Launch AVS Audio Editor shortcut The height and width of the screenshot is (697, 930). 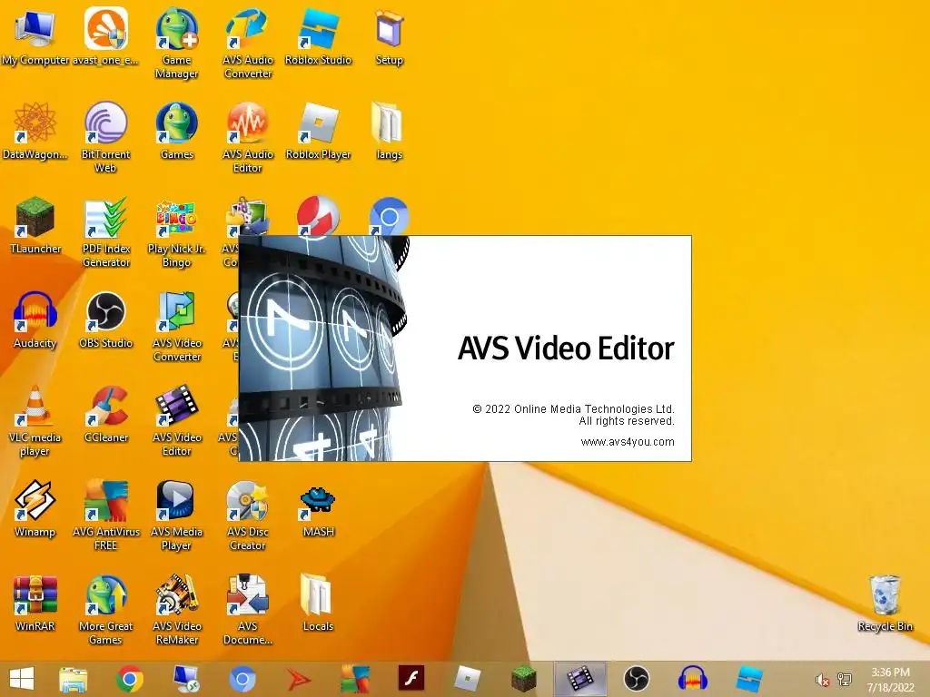click(248, 138)
